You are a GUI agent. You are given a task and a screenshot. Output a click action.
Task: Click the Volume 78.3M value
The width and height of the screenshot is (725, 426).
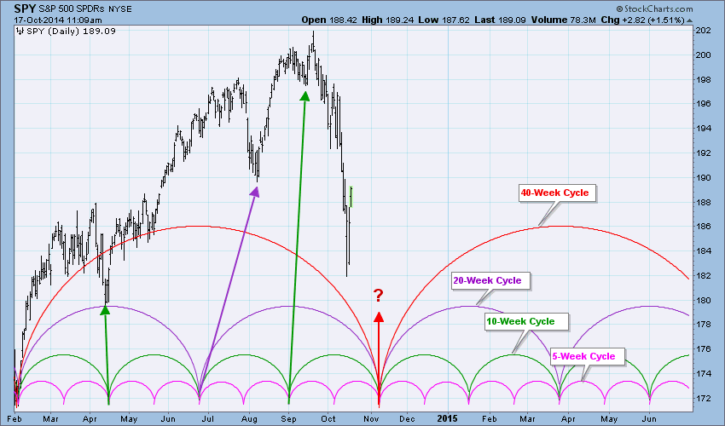(563, 20)
